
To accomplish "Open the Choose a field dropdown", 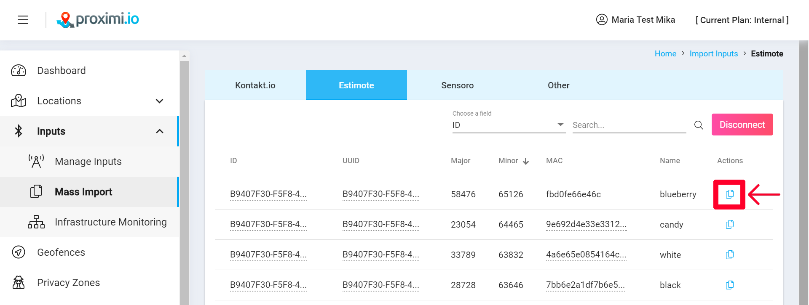I will point(509,125).
